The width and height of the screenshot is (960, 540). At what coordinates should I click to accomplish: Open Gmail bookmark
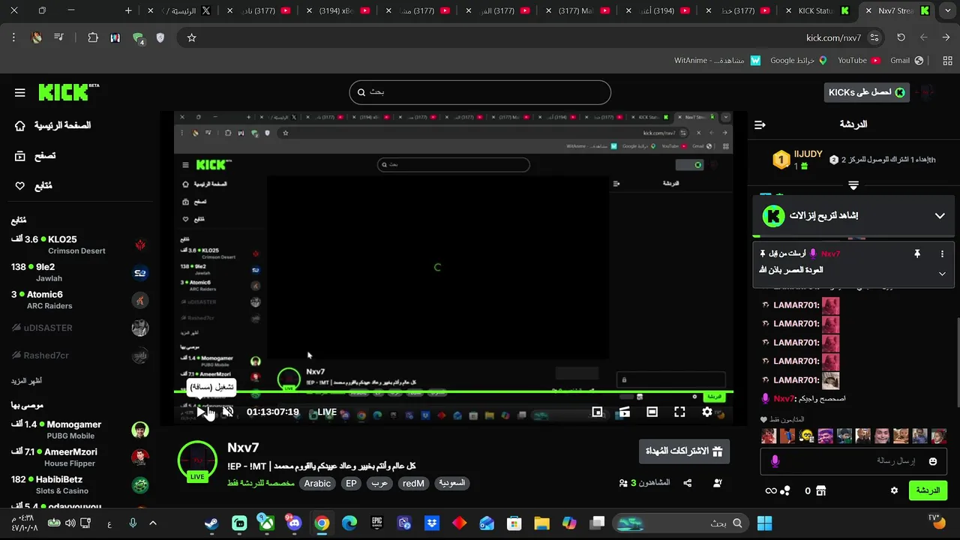click(907, 60)
